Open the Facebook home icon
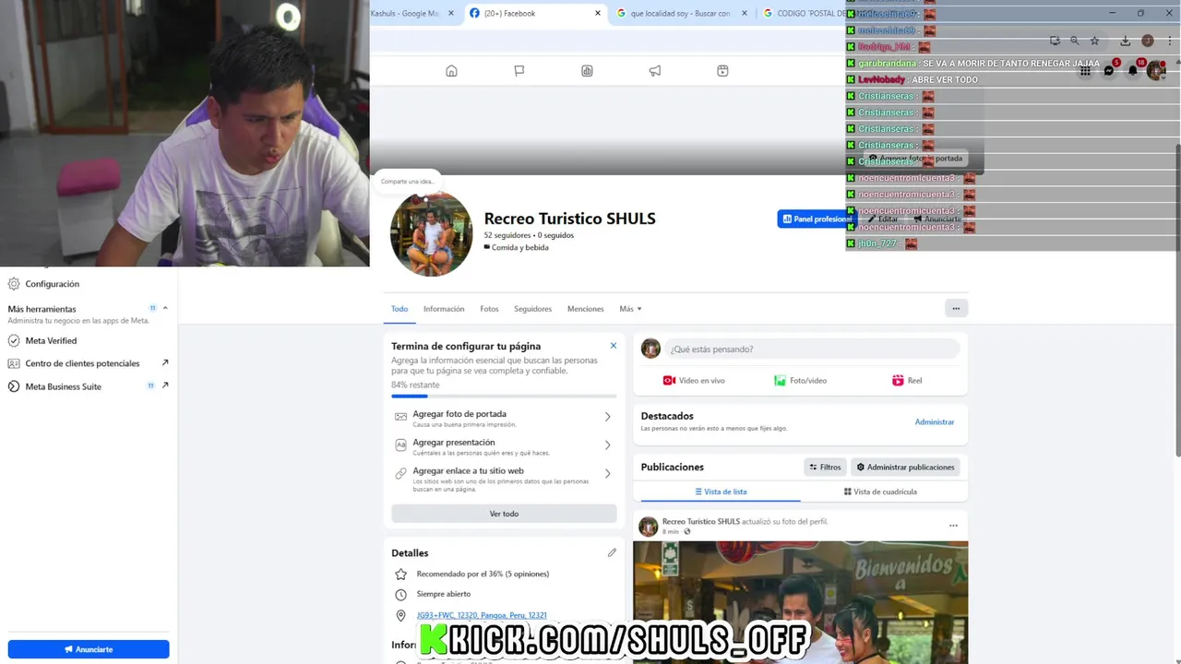 pos(451,71)
